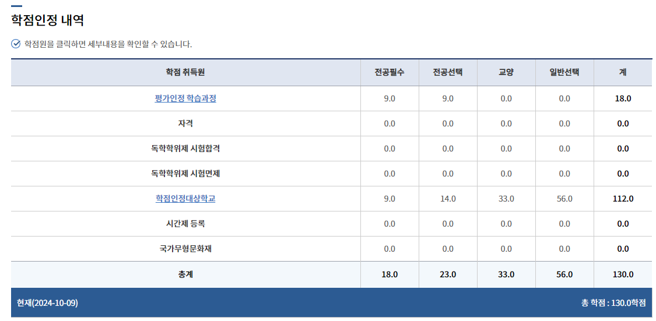The height and width of the screenshot is (321, 656).
Task: Click the 계 column header
Action: tap(623, 72)
